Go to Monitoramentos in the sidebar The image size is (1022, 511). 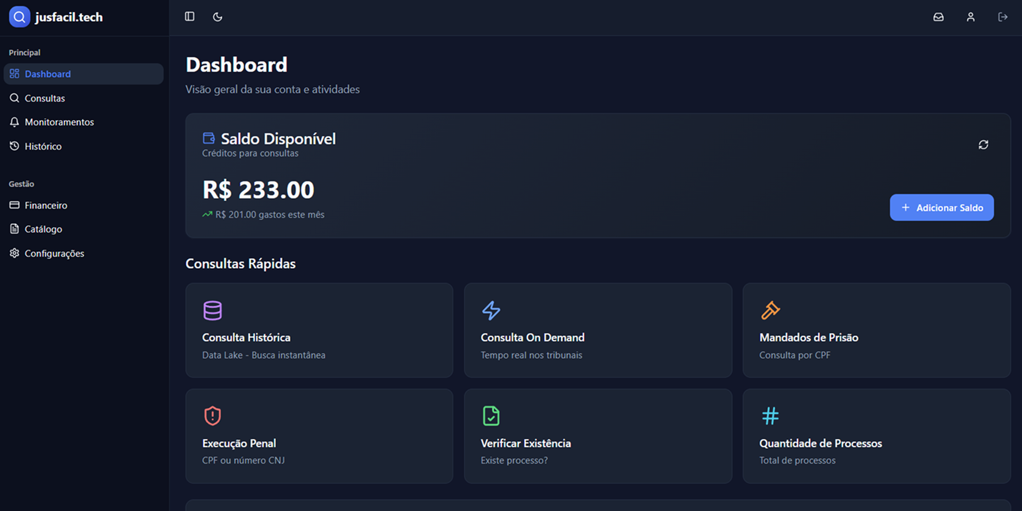59,122
